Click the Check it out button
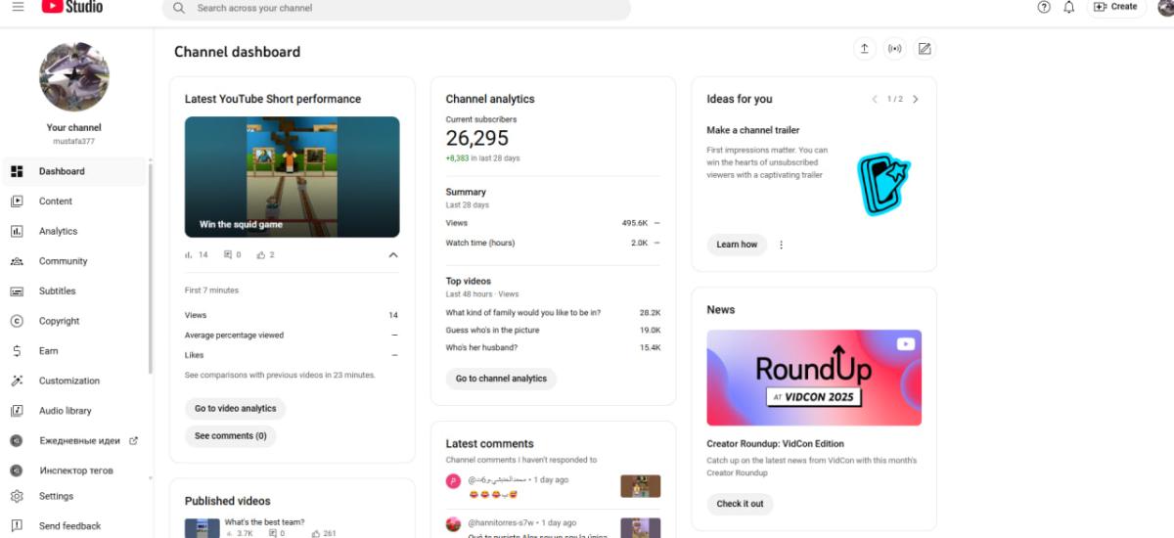Screen dimensions: 1174x538 pyautogui.click(x=740, y=504)
